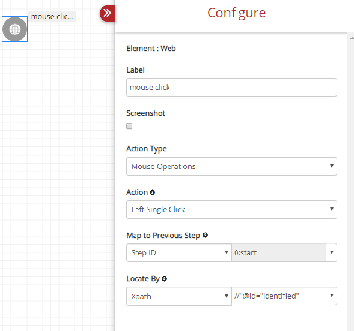Screen dimensions: 354x331
Task: Open the Xpath locator type dropdown
Action: pyautogui.click(x=179, y=296)
